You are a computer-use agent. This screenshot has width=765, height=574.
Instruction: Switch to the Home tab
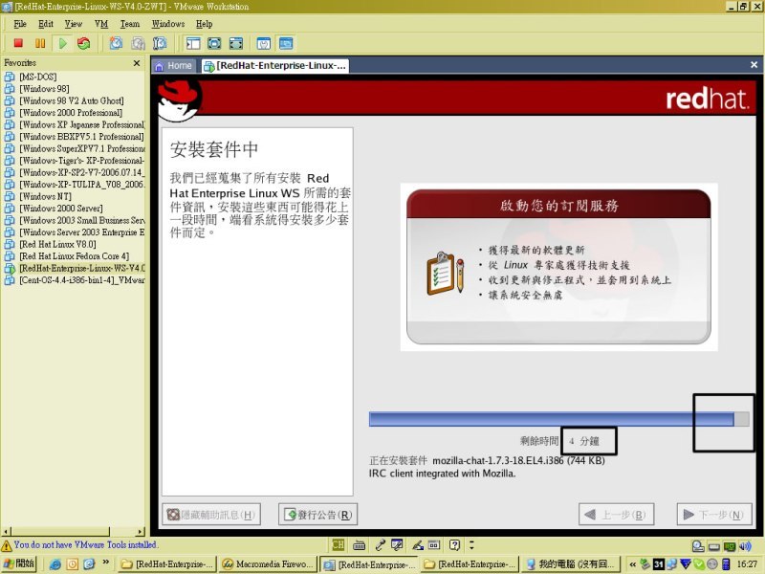tap(174, 66)
